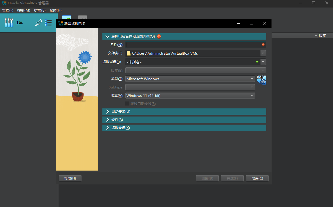Click the VirtualBox logo in dialog title

point(61,23)
